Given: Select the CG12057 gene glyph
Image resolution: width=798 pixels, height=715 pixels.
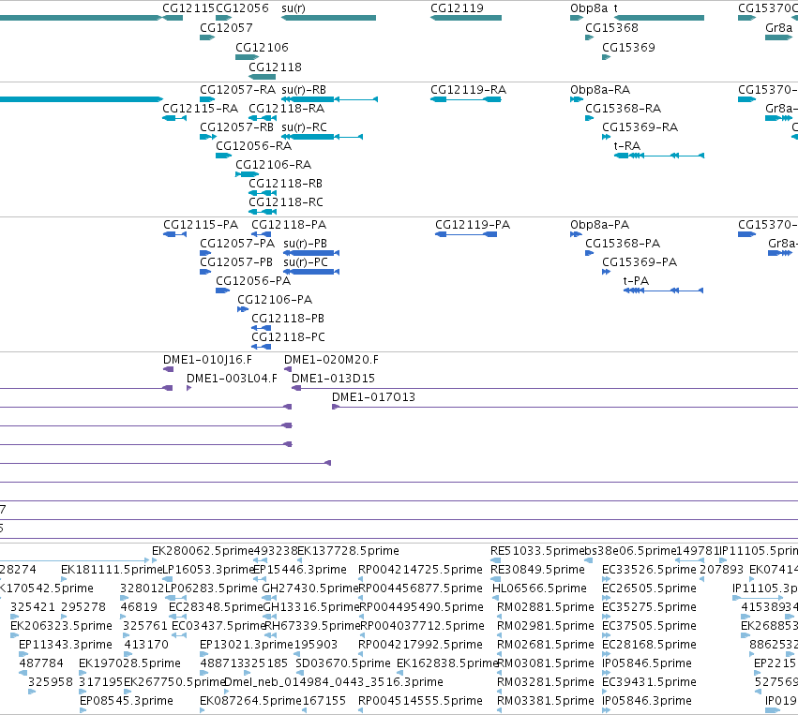Looking at the screenshot, I should tap(207, 37).
